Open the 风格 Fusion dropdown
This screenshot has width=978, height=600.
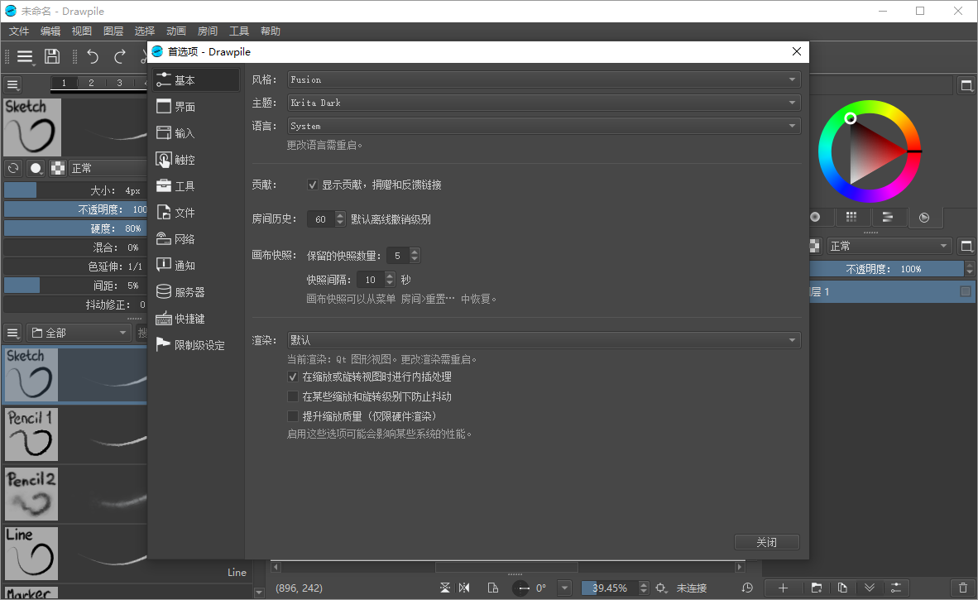click(544, 79)
